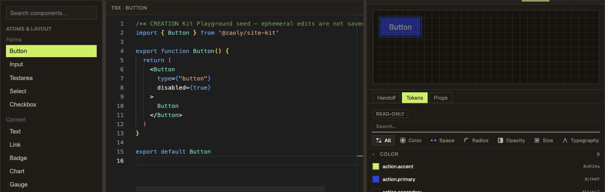Filter tokens by Opacity
Viewport: 605px width, 192px height.
click(511, 140)
